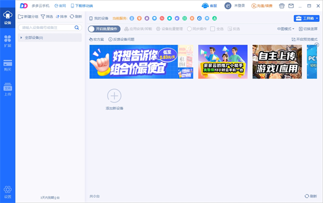
Task: Toggle the 开启批量操作 batch switch
Action: [104, 29]
